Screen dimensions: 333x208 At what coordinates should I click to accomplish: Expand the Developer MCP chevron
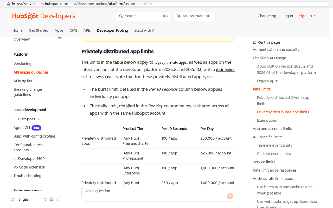15,159
